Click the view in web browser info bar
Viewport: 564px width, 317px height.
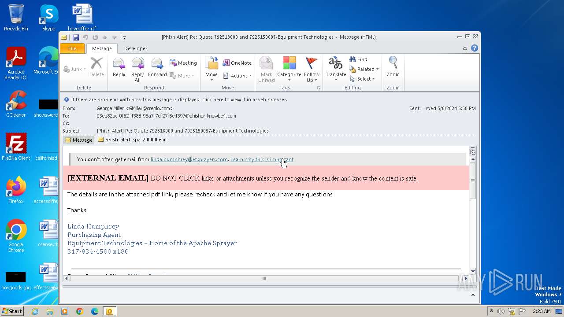[x=179, y=100]
